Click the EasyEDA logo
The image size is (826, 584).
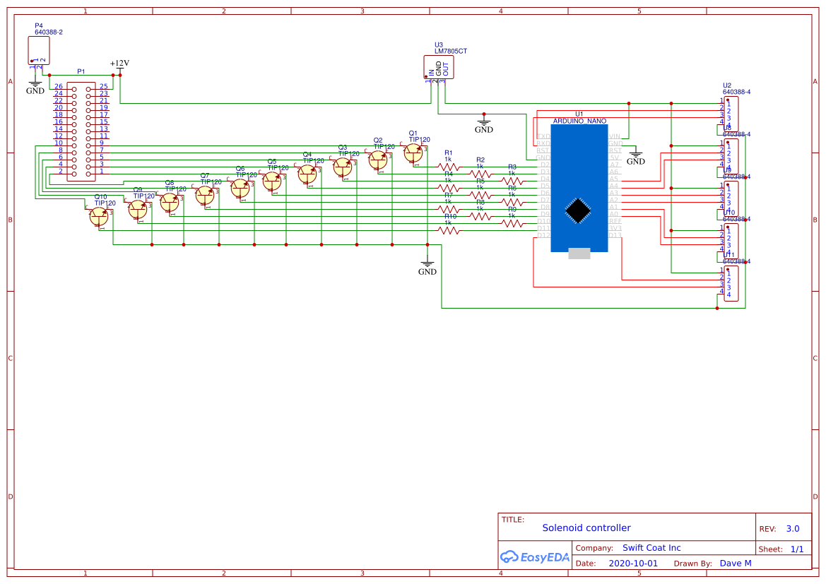pyautogui.click(x=535, y=557)
